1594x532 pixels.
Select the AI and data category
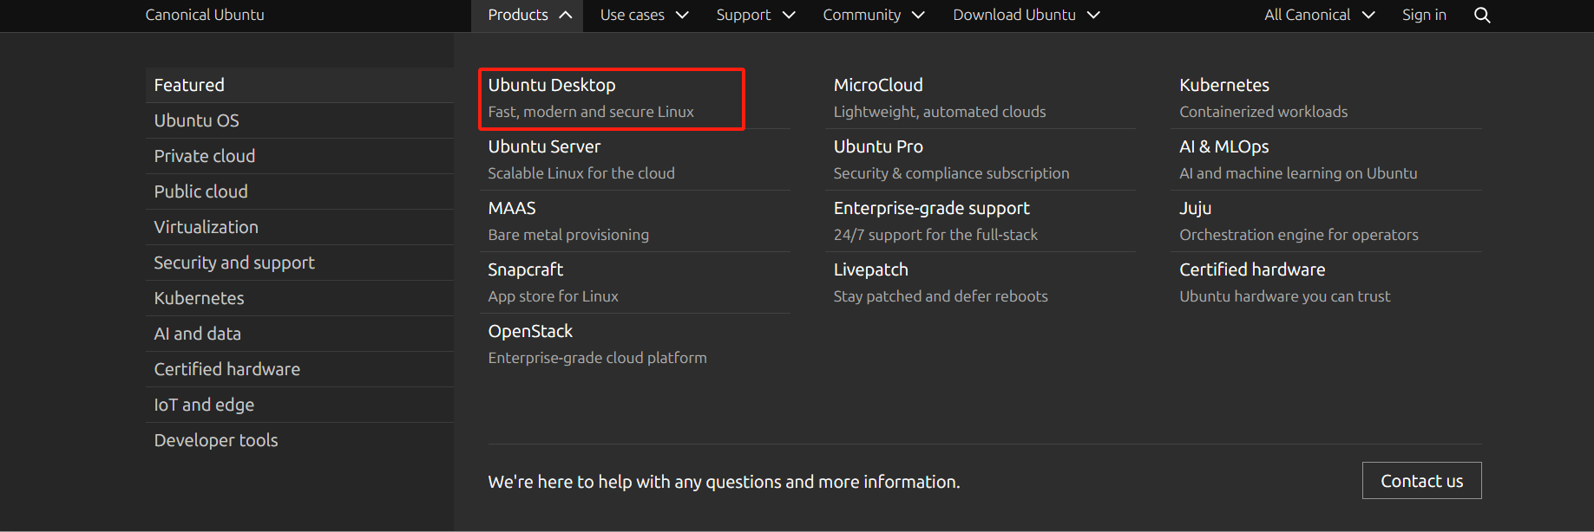[299, 334]
